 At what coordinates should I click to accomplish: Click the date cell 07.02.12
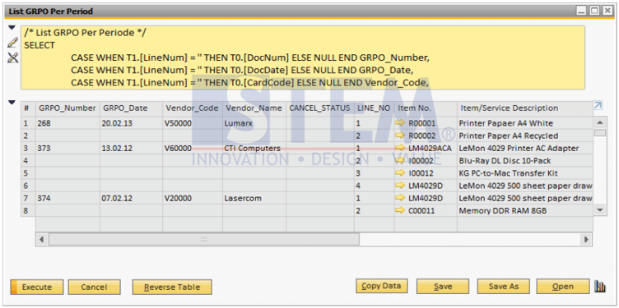pos(131,199)
